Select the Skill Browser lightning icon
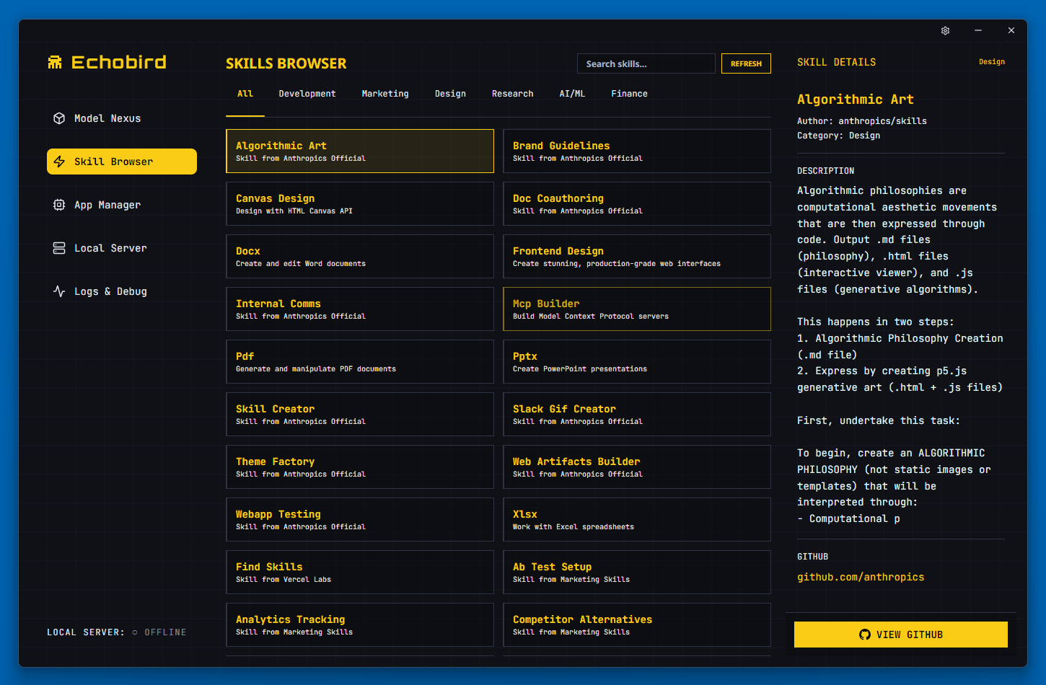This screenshot has height=685, width=1046. (58, 162)
